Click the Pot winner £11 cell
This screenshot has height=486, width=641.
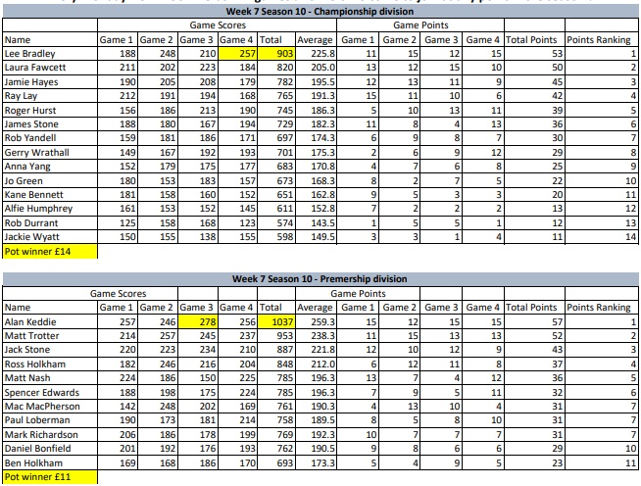[x=50, y=477]
